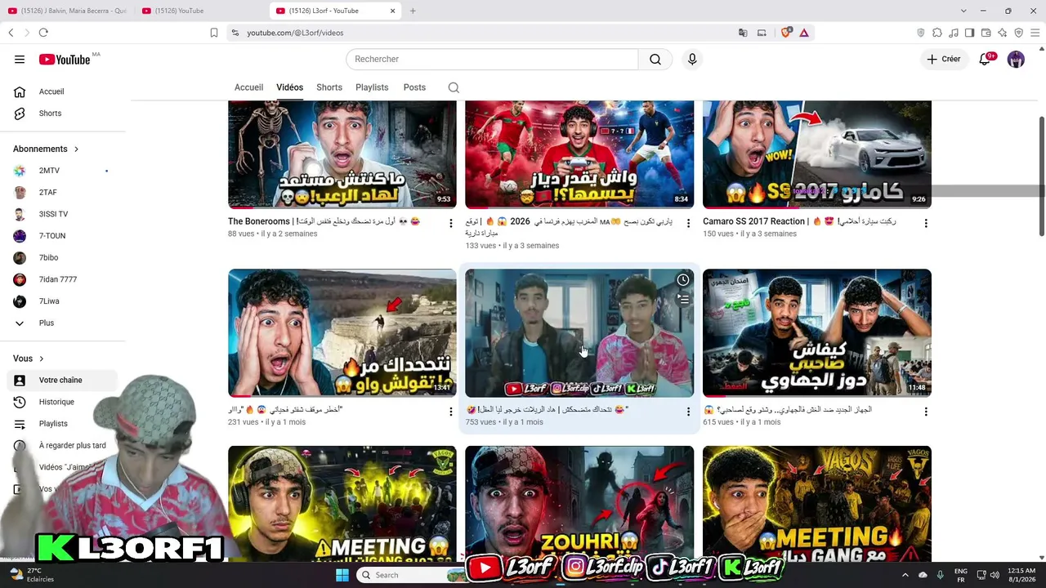The image size is (1046, 588).
Task: Open the YouTube guide hamburger menu
Action: click(20, 59)
